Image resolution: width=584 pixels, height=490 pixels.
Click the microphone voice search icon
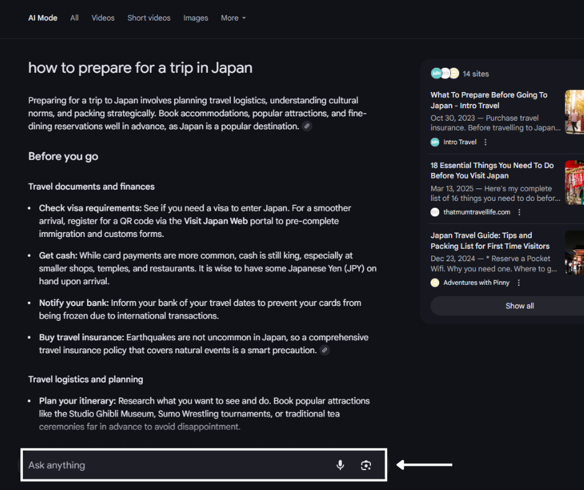pyautogui.click(x=340, y=465)
